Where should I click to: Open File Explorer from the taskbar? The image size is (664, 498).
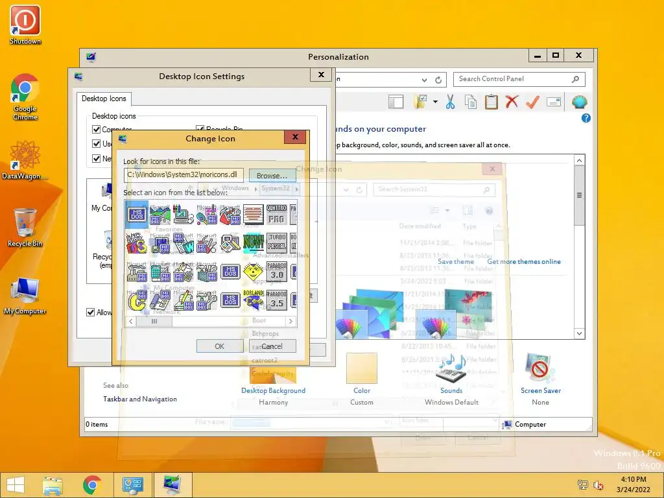[53, 485]
